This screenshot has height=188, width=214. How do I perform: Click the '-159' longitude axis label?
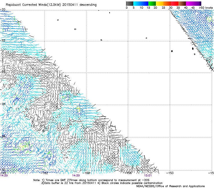coord(86,173)
